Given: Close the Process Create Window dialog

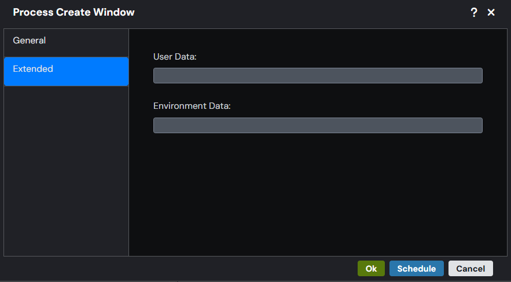Looking at the screenshot, I should coord(491,12).
